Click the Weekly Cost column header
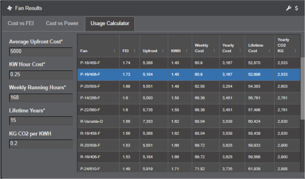305x179 pixels. (x=206, y=46)
